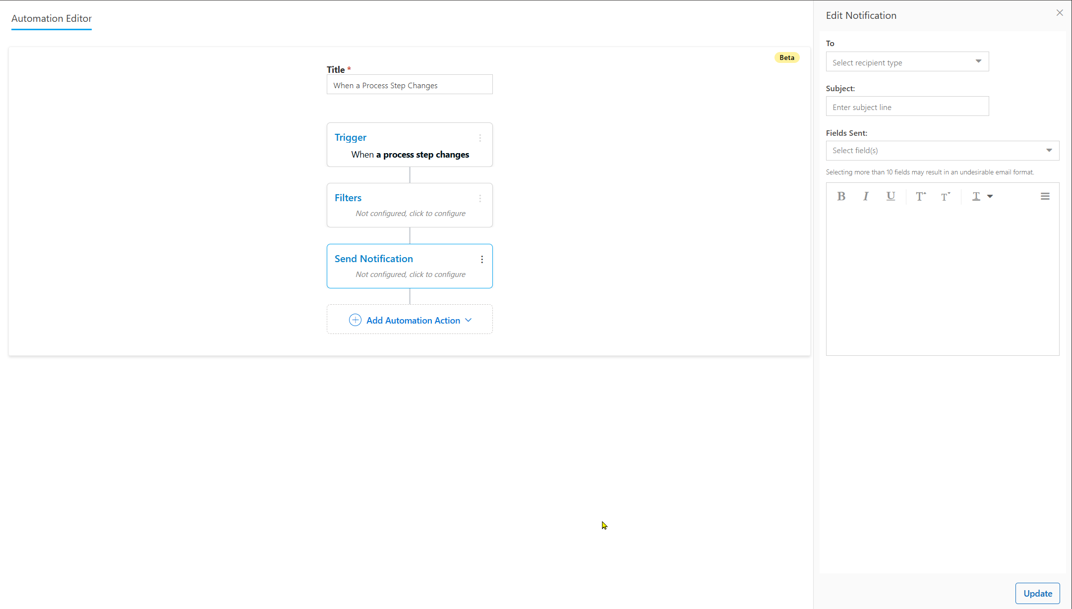1072x609 pixels.
Task: Open the Filters card options menu
Action: pyautogui.click(x=480, y=198)
